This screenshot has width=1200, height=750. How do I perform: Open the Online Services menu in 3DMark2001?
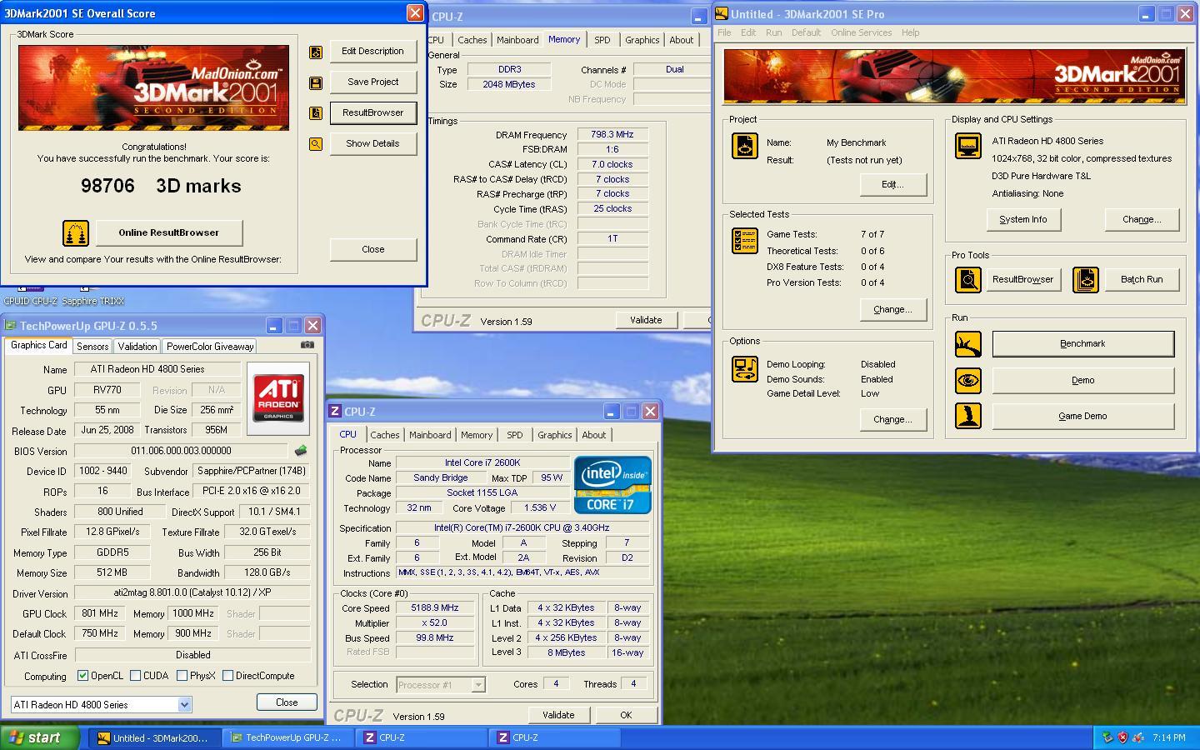coord(861,32)
